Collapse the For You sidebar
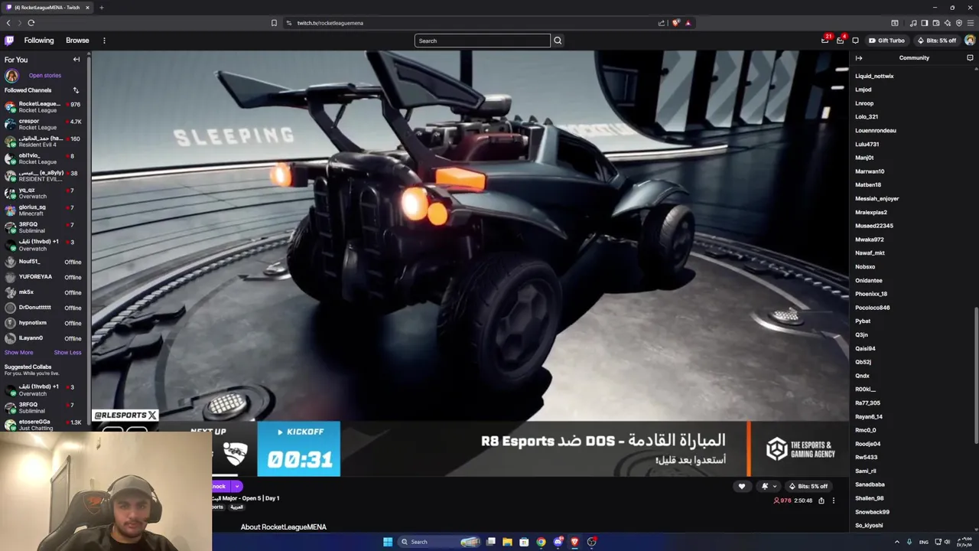The image size is (979, 551). click(76, 60)
